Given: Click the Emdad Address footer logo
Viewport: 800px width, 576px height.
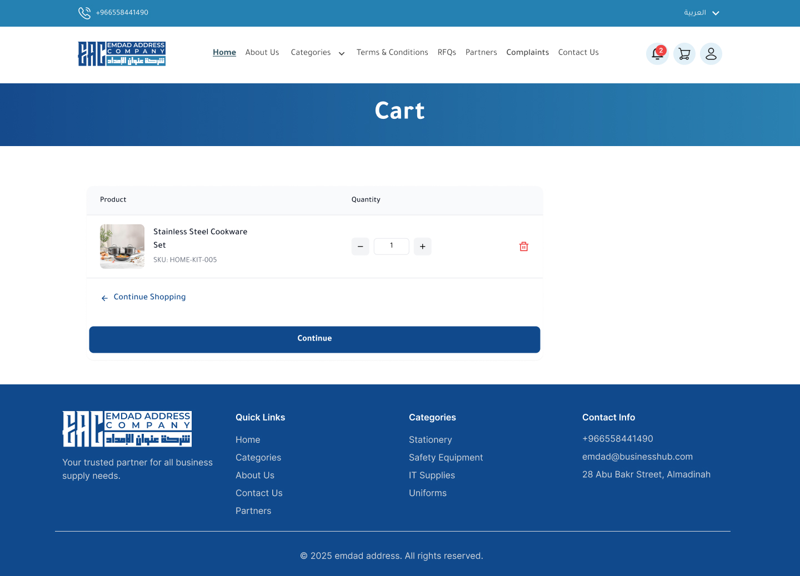Looking at the screenshot, I should point(127,429).
